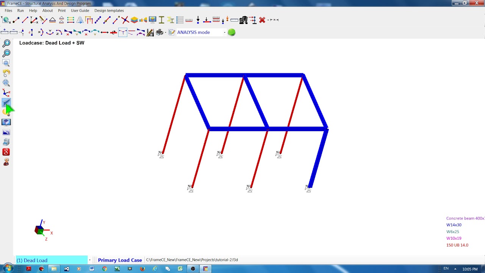Click the XYZ axes view icon
The width and height of the screenshot is (485, 273).
pos(6,93)
